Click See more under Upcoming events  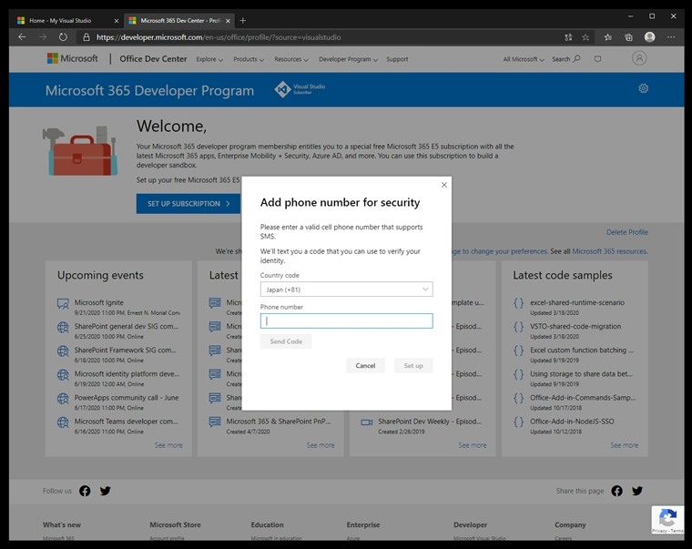(x=168, y=445)
